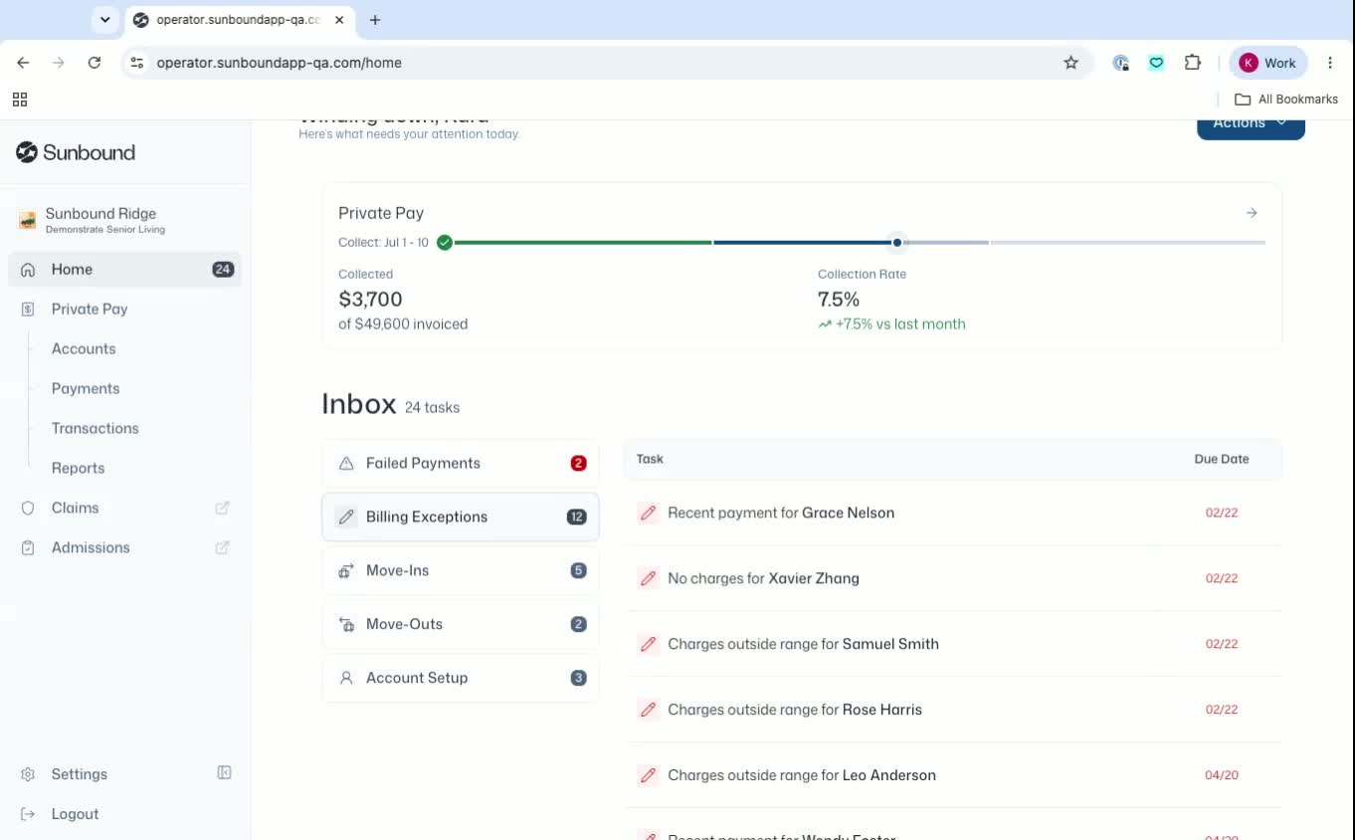
Task: Select the Account Setup inbox category
Action: (x=461, y=678)
